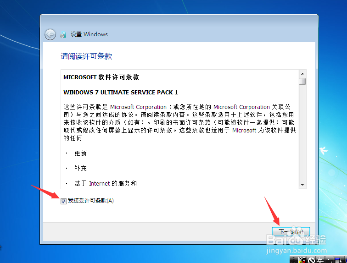Screen dimensions: 347x263
Task: Click the 基于 Internet 的服务和 bullet item
Action: (x=106, y=183)
